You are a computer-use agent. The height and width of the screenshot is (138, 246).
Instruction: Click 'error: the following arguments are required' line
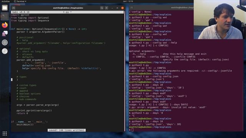(x=180, y=71)
